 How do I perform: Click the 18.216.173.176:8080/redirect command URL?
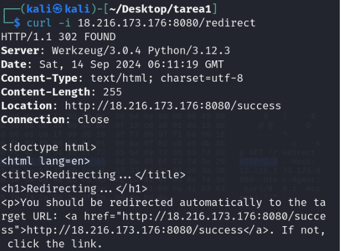click(166, 23)
